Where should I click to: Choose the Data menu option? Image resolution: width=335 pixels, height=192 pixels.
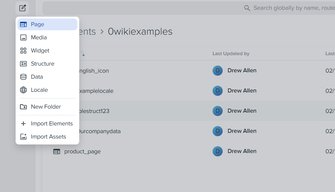[47, 77]
